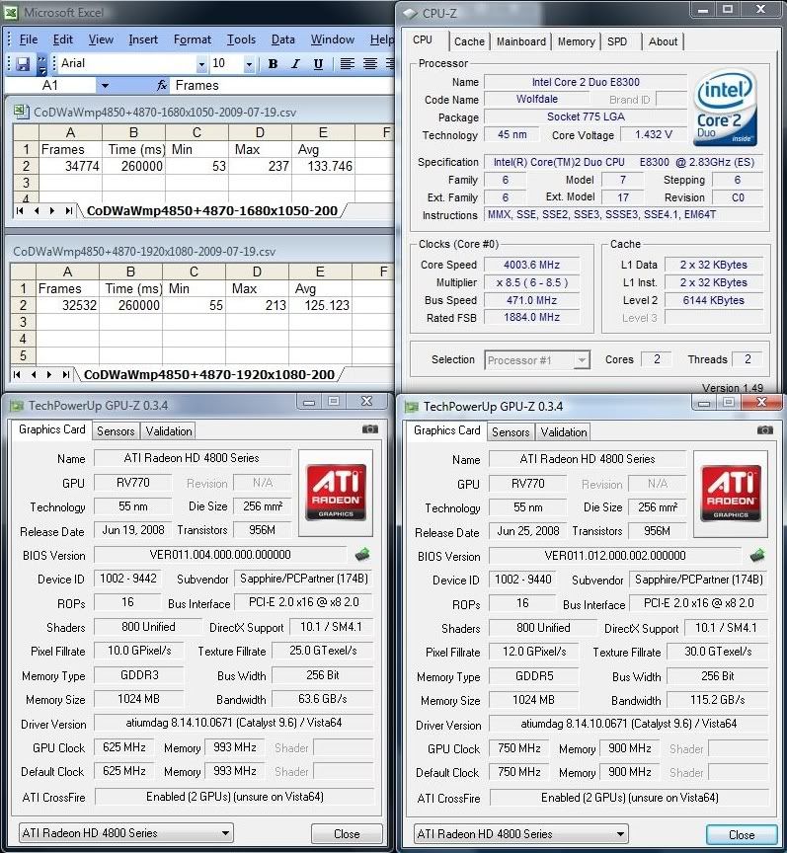Align text left in Excel toolbar
Viewport: 787px width, 853px height.
[347, 64]
